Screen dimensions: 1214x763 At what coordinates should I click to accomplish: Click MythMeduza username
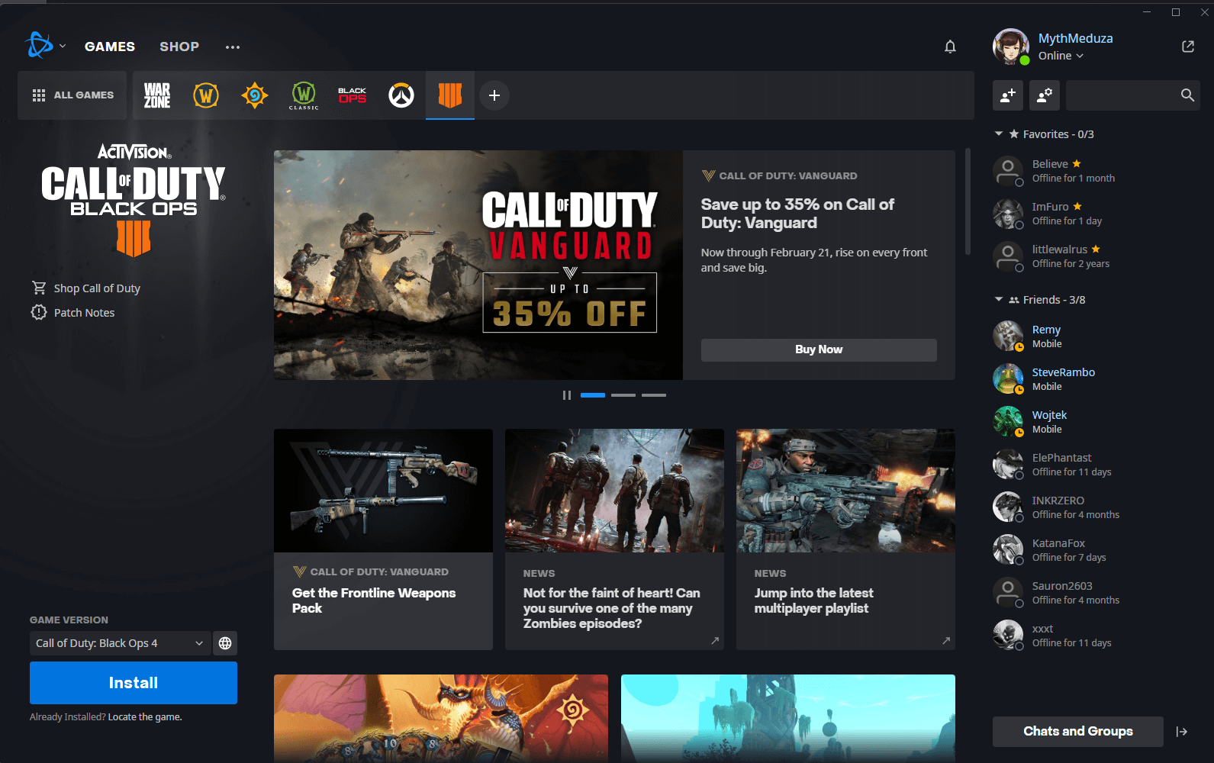tap(1075, 38)
